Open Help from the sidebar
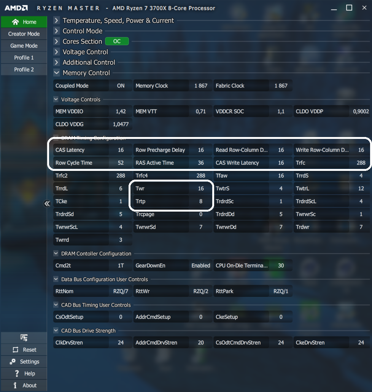Image resolution: width=372 pixels, height=392 pixels. tap(24, 373)
